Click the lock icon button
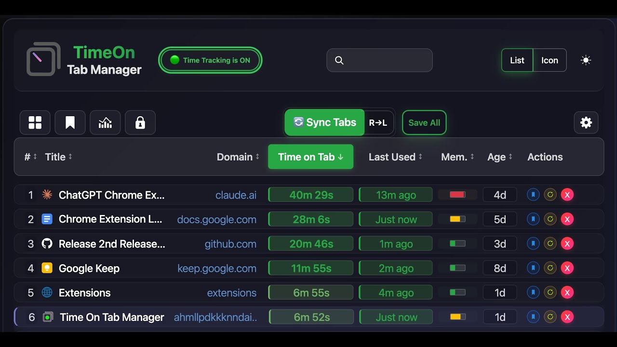 140,122
